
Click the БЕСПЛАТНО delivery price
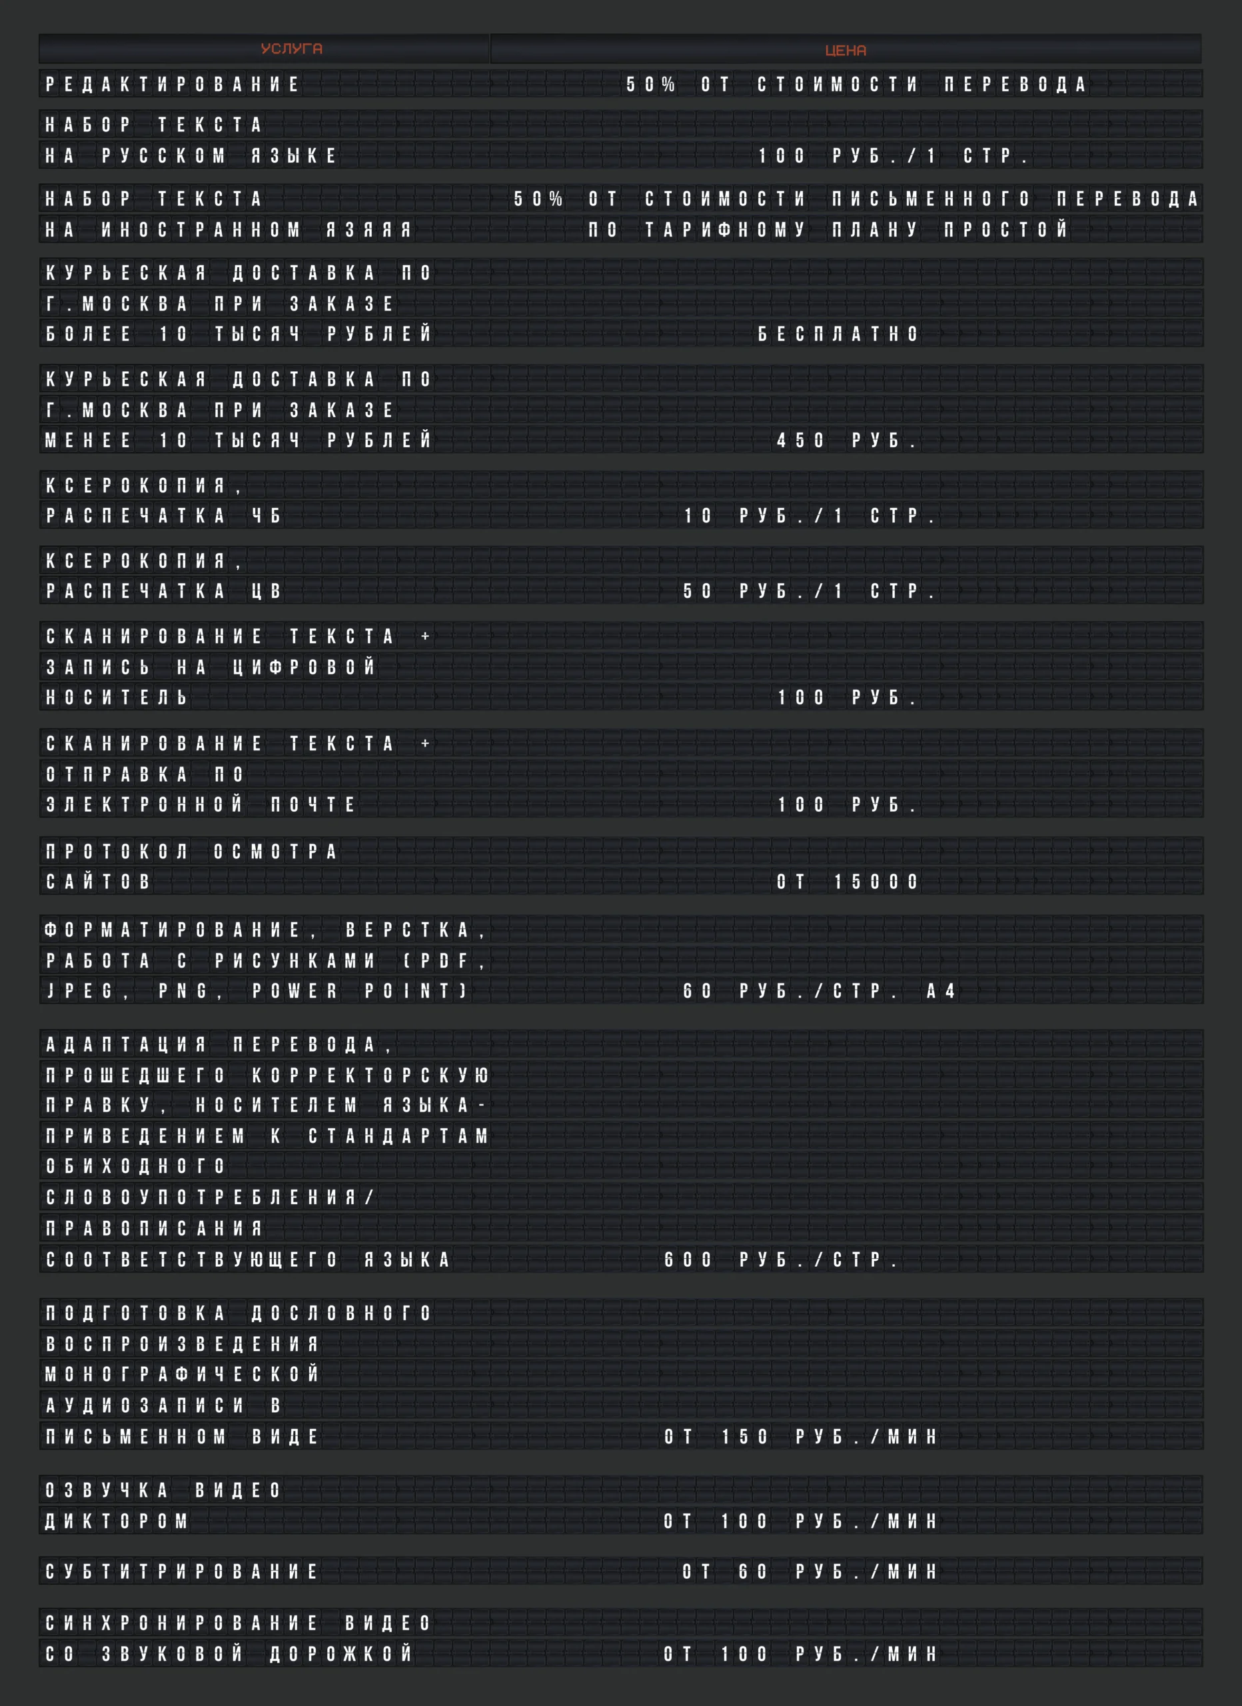838,334
